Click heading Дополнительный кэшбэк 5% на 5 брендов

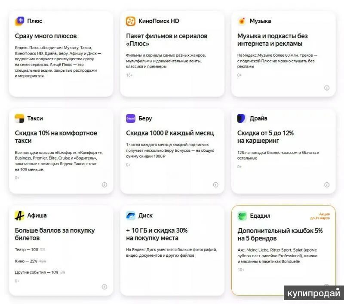point(280,234)
